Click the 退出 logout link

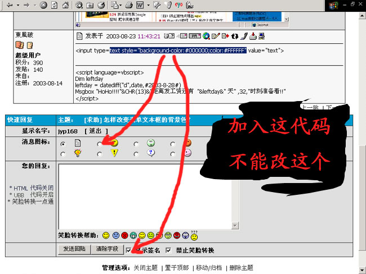coord(95,131)
